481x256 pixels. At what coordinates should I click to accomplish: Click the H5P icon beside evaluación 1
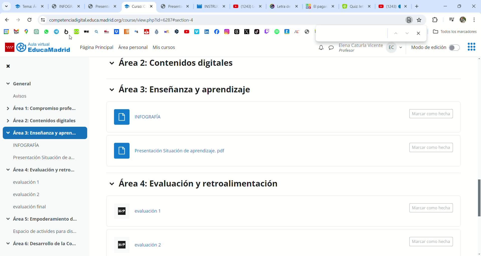[122, 211]
